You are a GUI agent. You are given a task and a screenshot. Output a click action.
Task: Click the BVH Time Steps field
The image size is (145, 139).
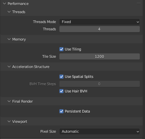coord(99,84)
